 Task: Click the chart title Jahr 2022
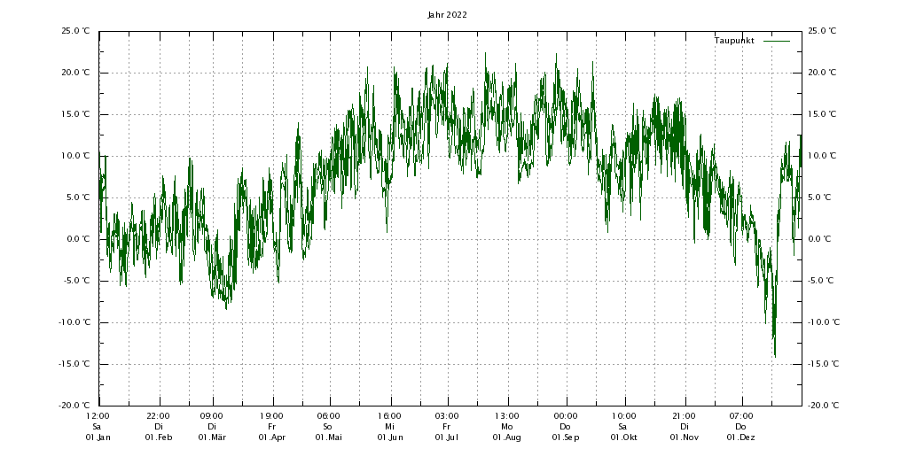[447, 14]
